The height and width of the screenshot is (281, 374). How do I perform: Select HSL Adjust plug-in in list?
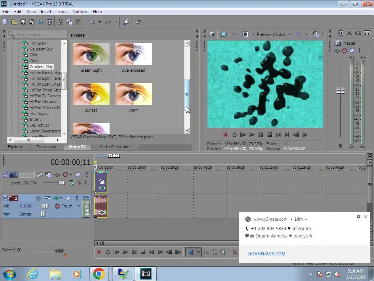tap(39, 113)
